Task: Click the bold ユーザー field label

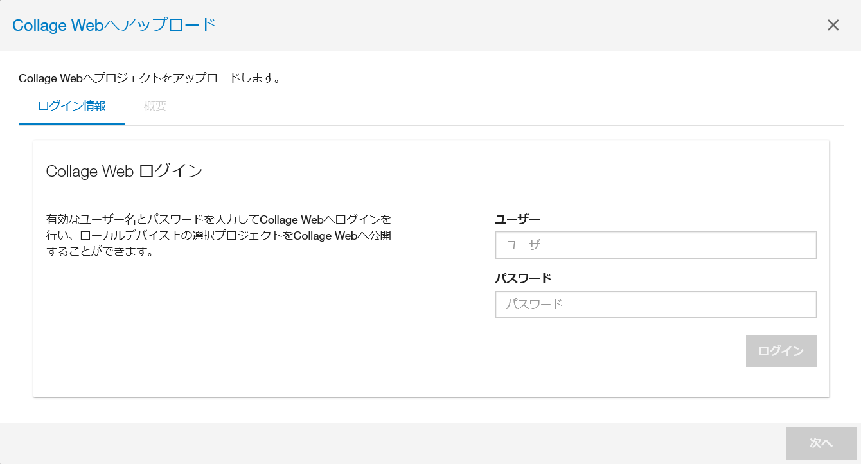Action: (517, 219)
